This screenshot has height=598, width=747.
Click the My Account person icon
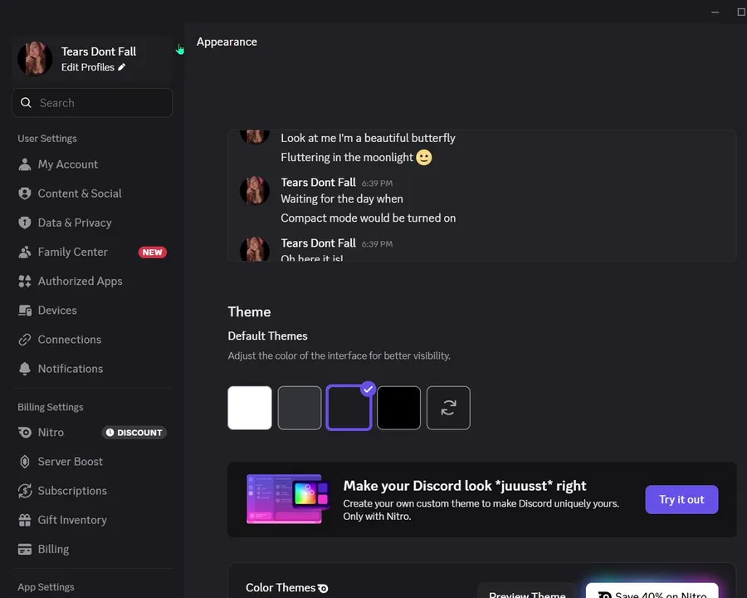[x=24, y=164]
